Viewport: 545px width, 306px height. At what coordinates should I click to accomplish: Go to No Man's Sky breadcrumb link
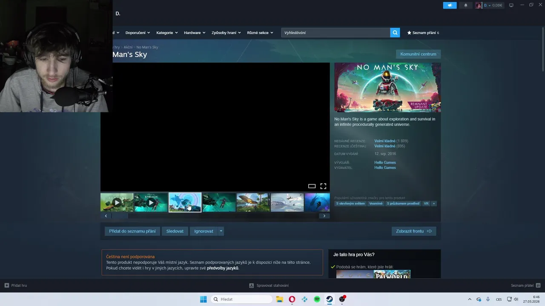point(147,47)
